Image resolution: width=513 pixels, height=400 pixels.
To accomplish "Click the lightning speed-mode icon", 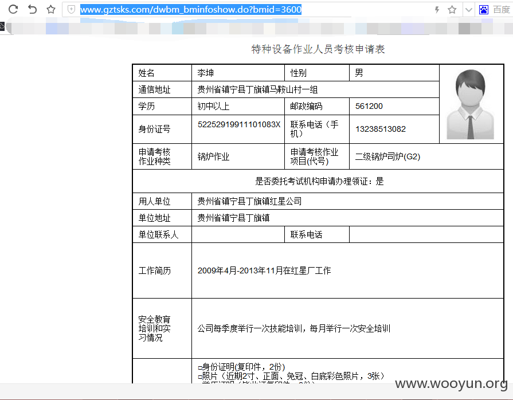I will pyautogui.click(x=437, y=10).
